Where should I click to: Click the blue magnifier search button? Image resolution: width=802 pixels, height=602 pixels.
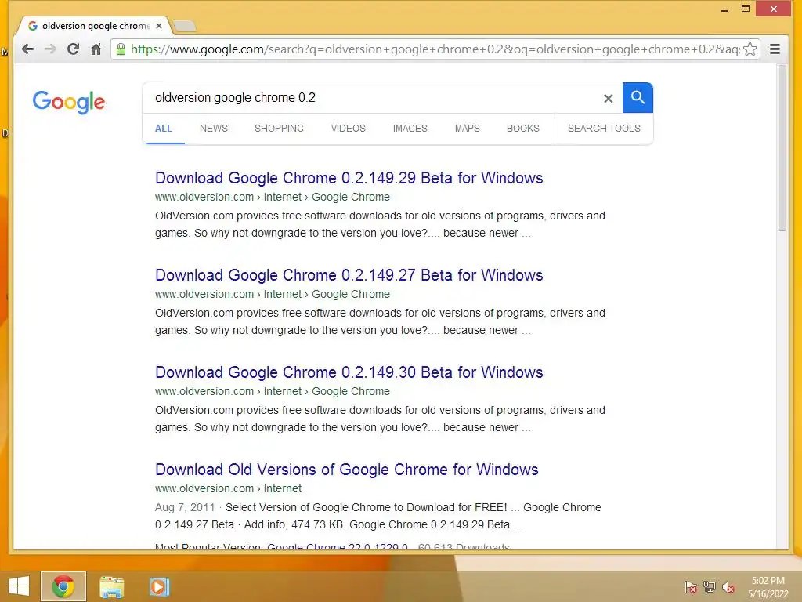(638, 97)
